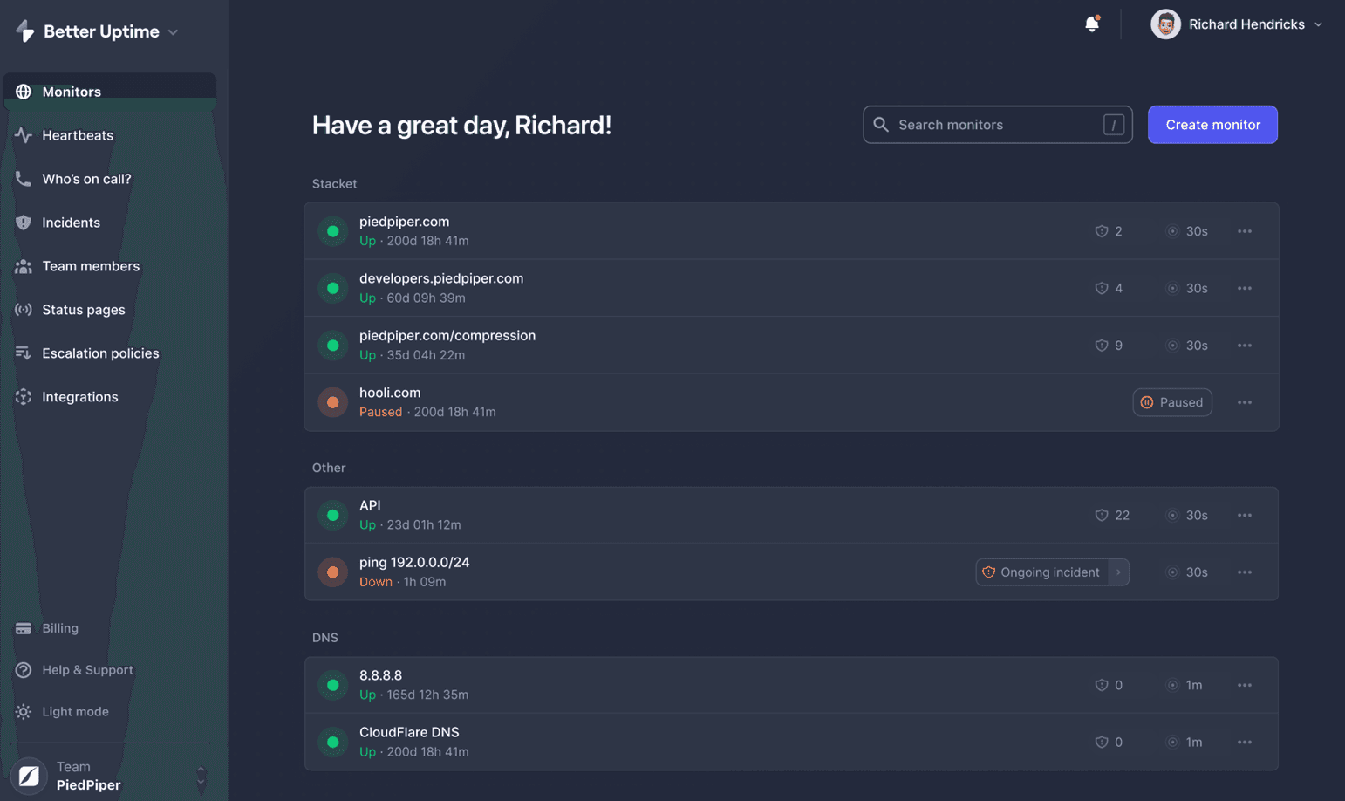
Task: Click the PiedPiper team logo icon
Action: [x=29, y=776]
